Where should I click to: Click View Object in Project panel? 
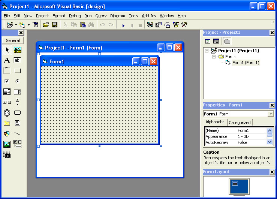216,41
